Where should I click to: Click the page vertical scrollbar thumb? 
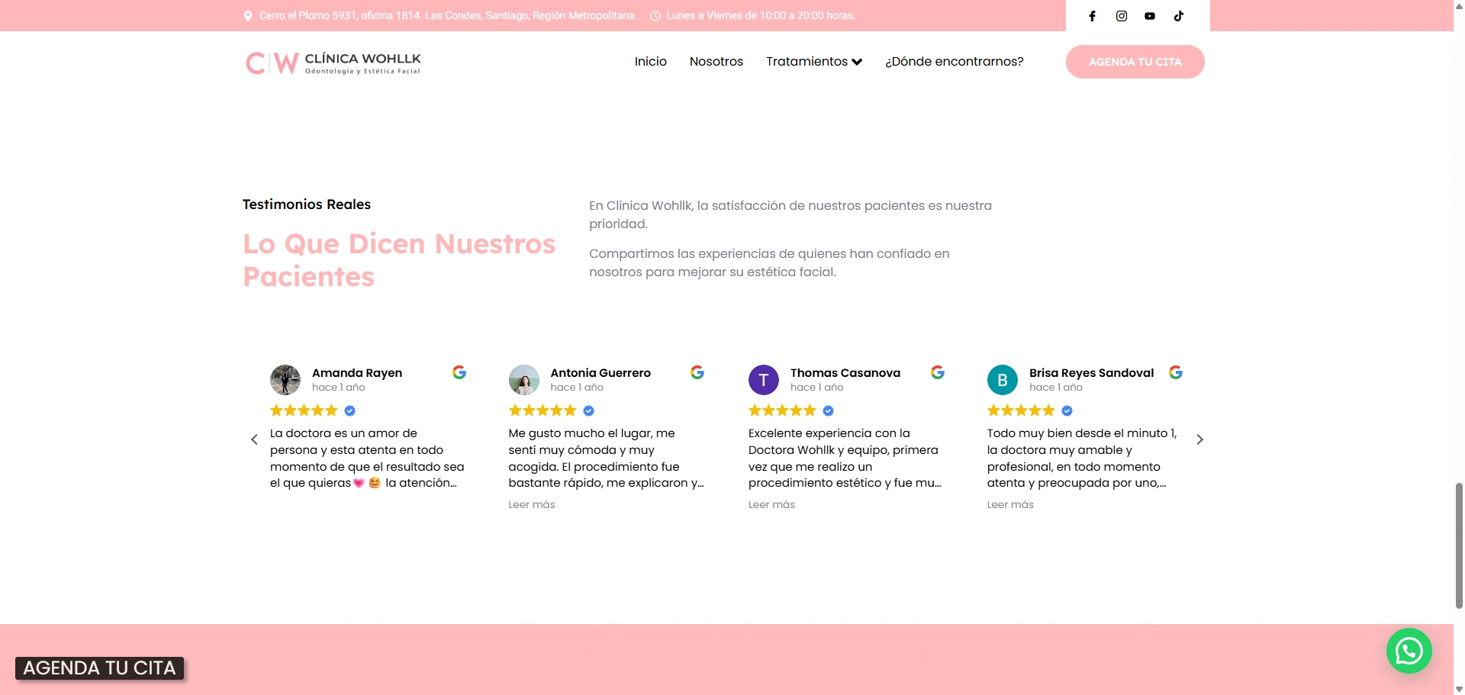coord(1458,545)
